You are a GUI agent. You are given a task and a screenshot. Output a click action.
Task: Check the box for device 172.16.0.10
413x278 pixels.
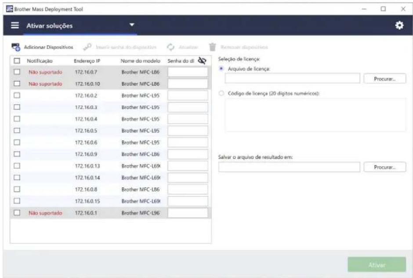pos(17,84)
